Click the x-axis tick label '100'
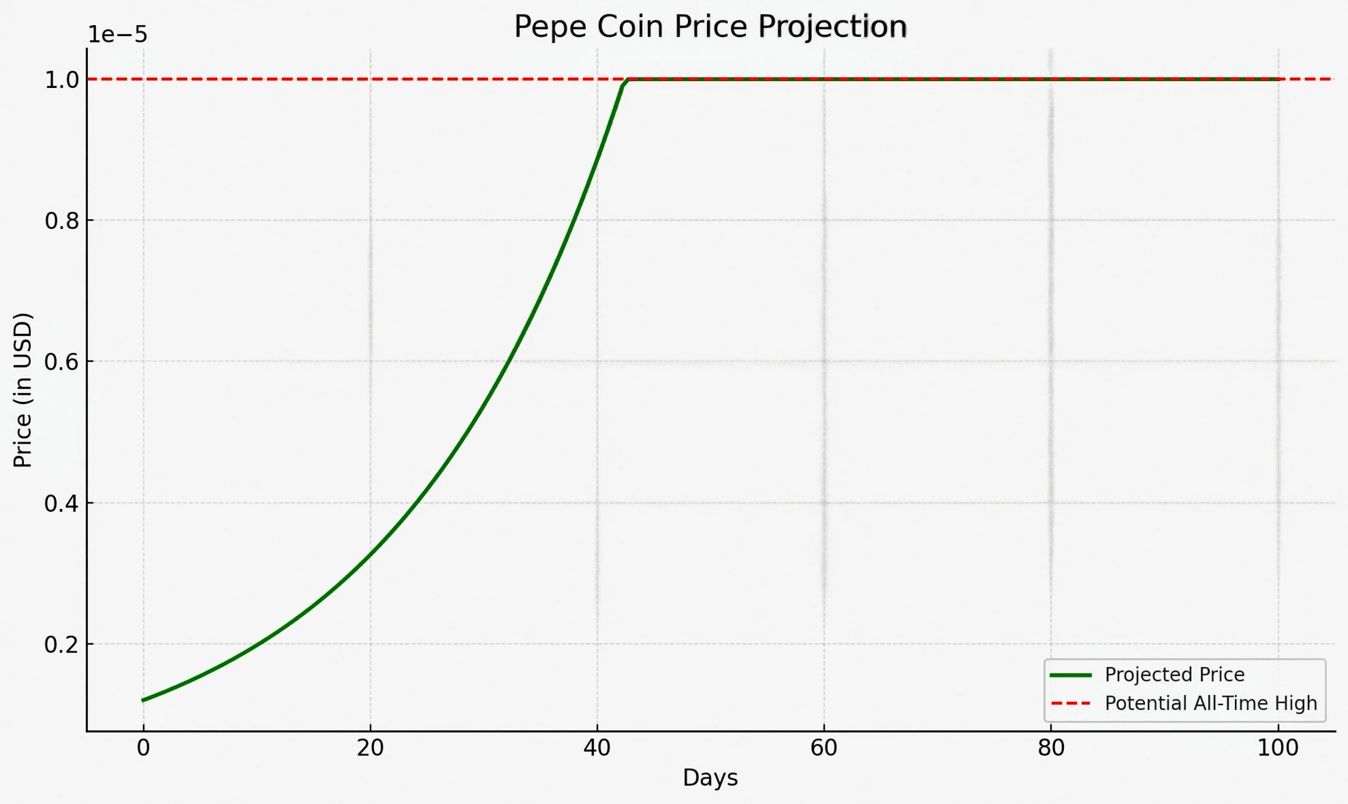This screenshot has height=804, width=1348. coord(1278,748)
